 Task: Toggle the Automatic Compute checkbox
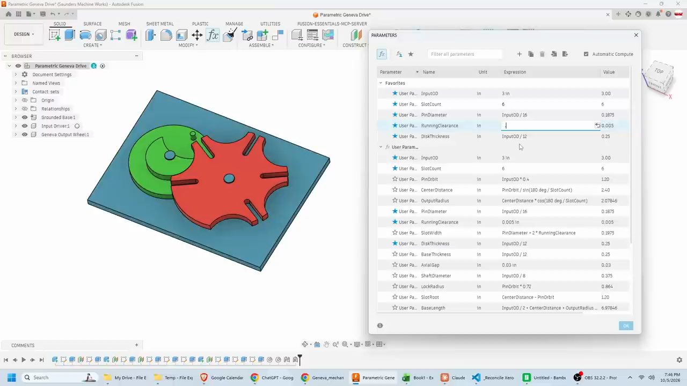586,54
